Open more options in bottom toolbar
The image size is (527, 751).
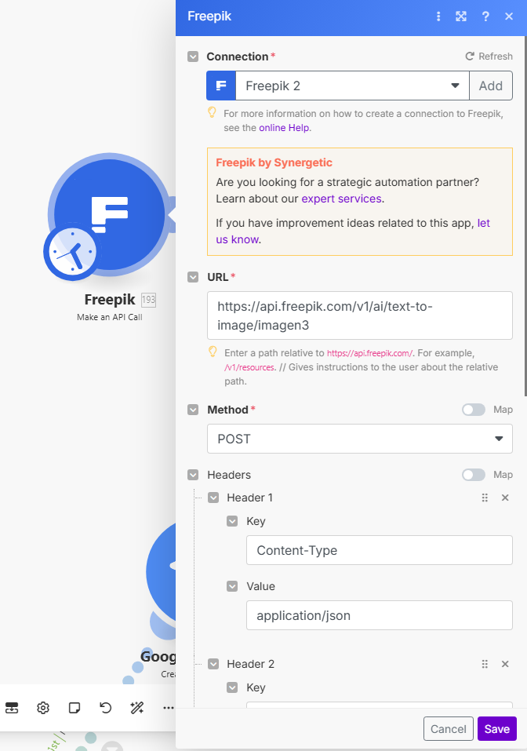pyautogui.click(x=168, y=707)
